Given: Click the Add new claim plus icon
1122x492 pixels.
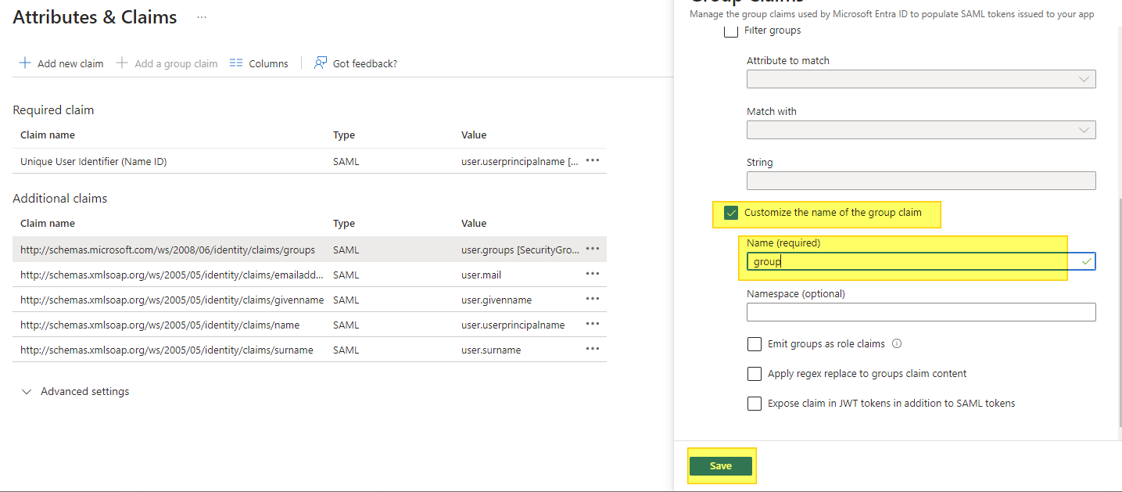Looking at the screenshot, I should [x=25, y=63].
